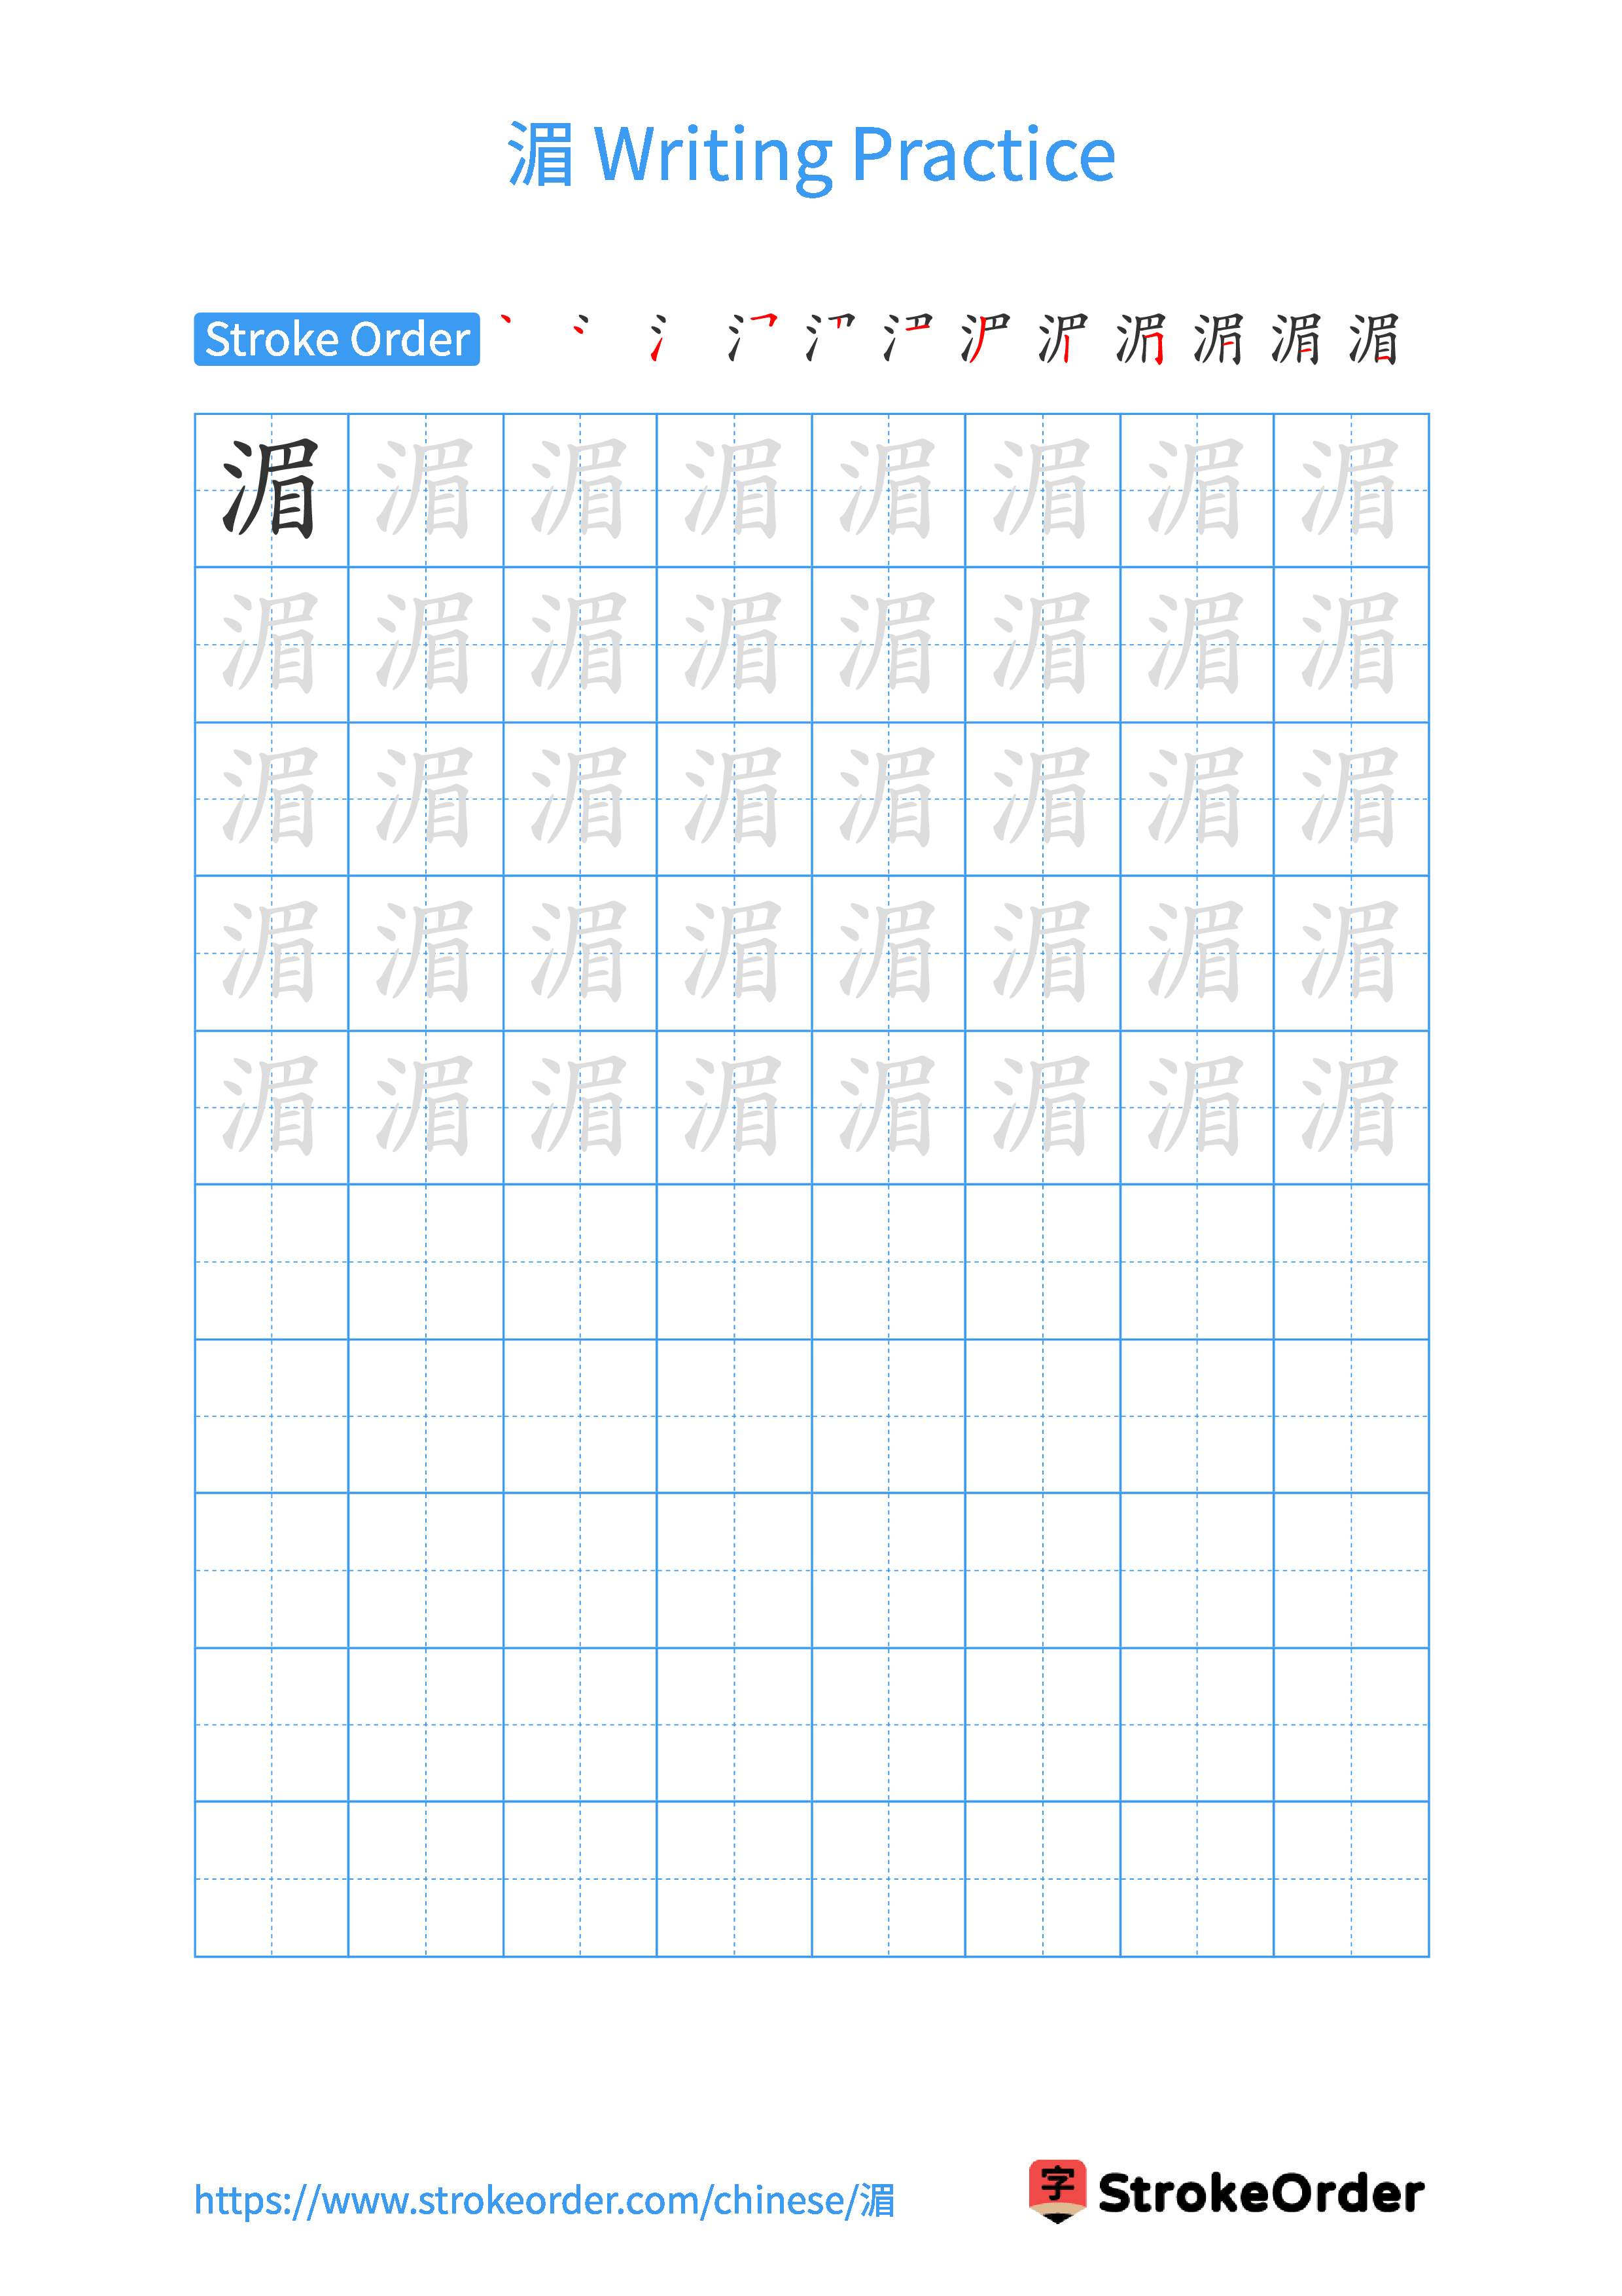
Task: Click the empty practice grid row 6
Action: click(811, 1229)
